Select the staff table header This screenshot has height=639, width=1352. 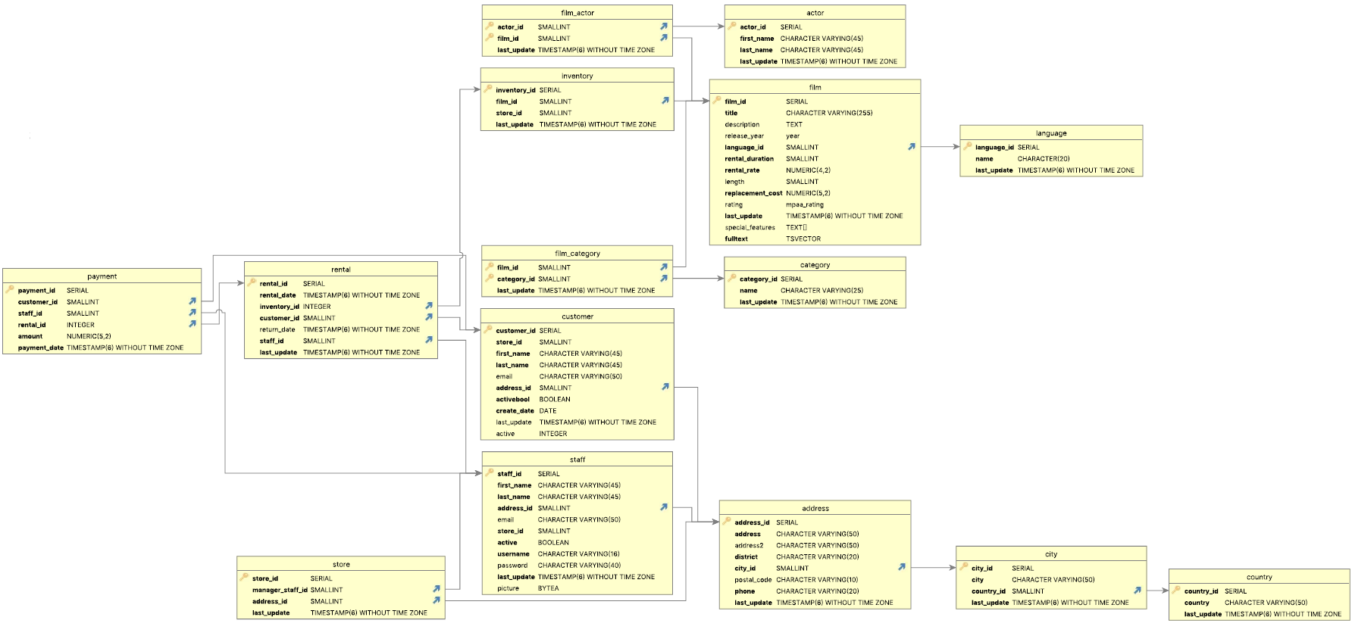[577, 460]
